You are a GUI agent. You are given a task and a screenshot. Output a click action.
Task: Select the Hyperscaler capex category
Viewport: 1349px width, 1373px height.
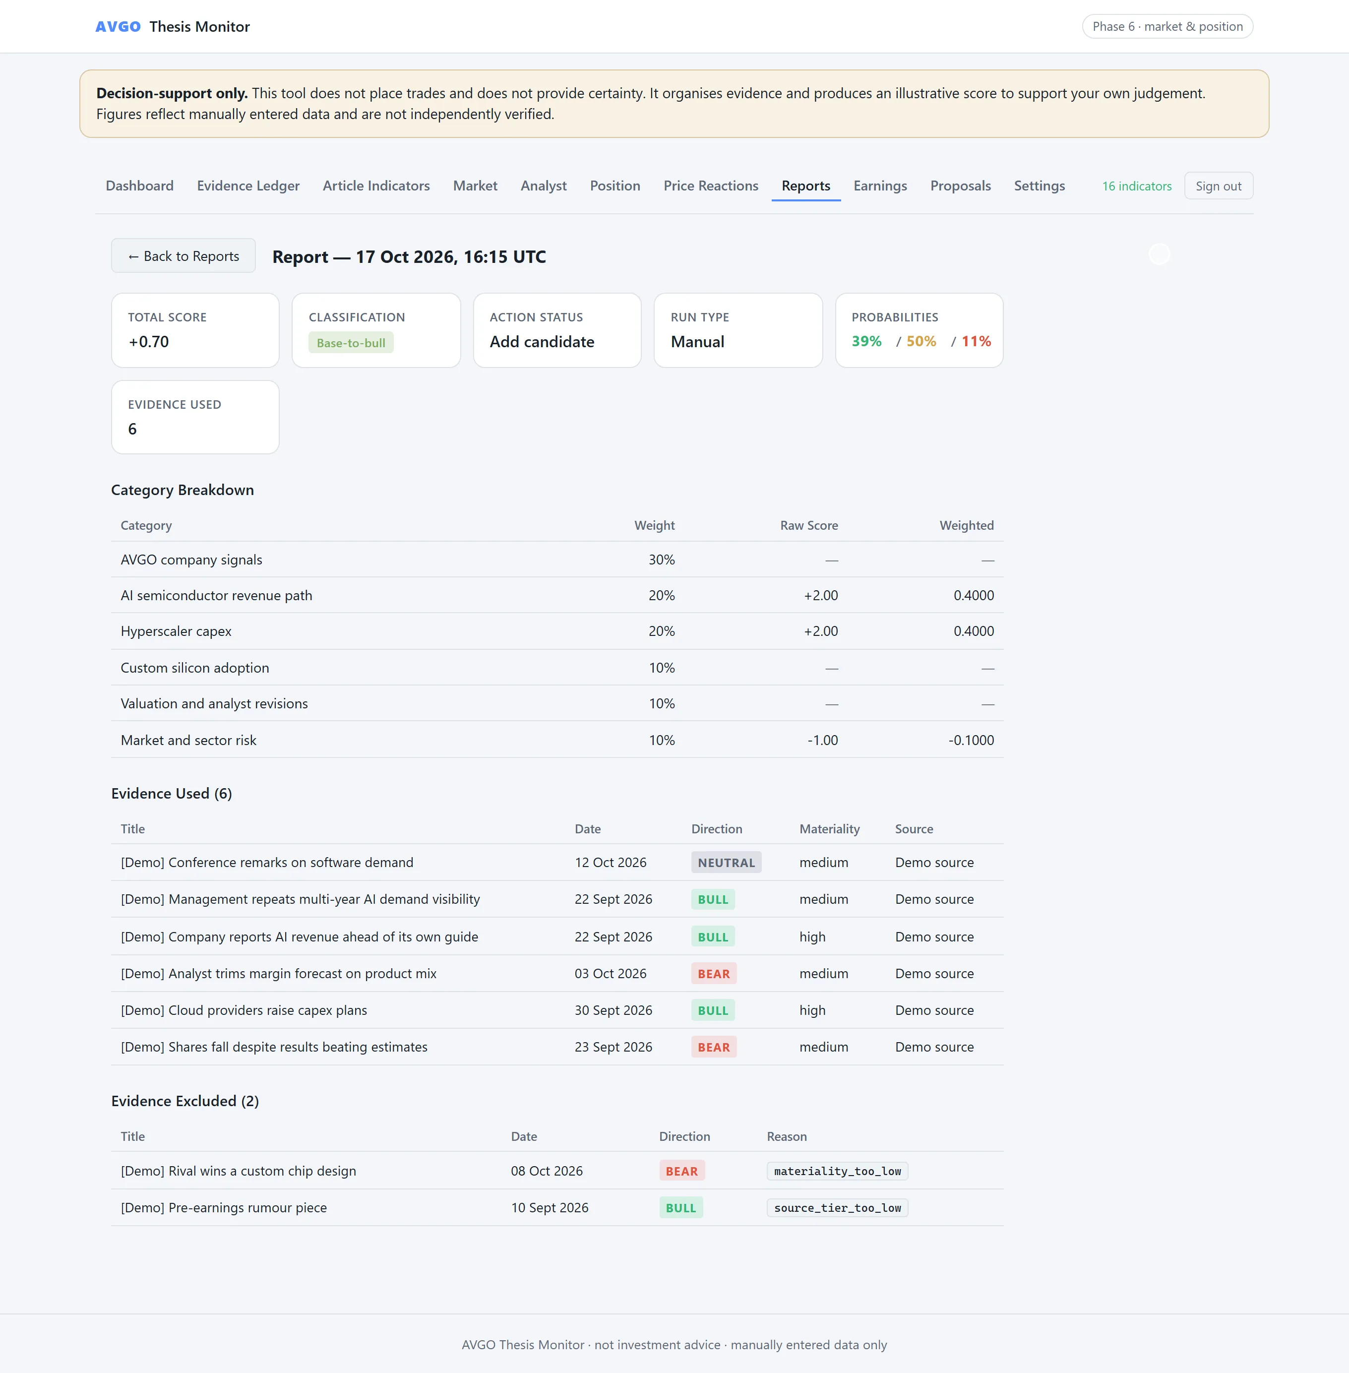pyautogui.click(x=557, y=631)
